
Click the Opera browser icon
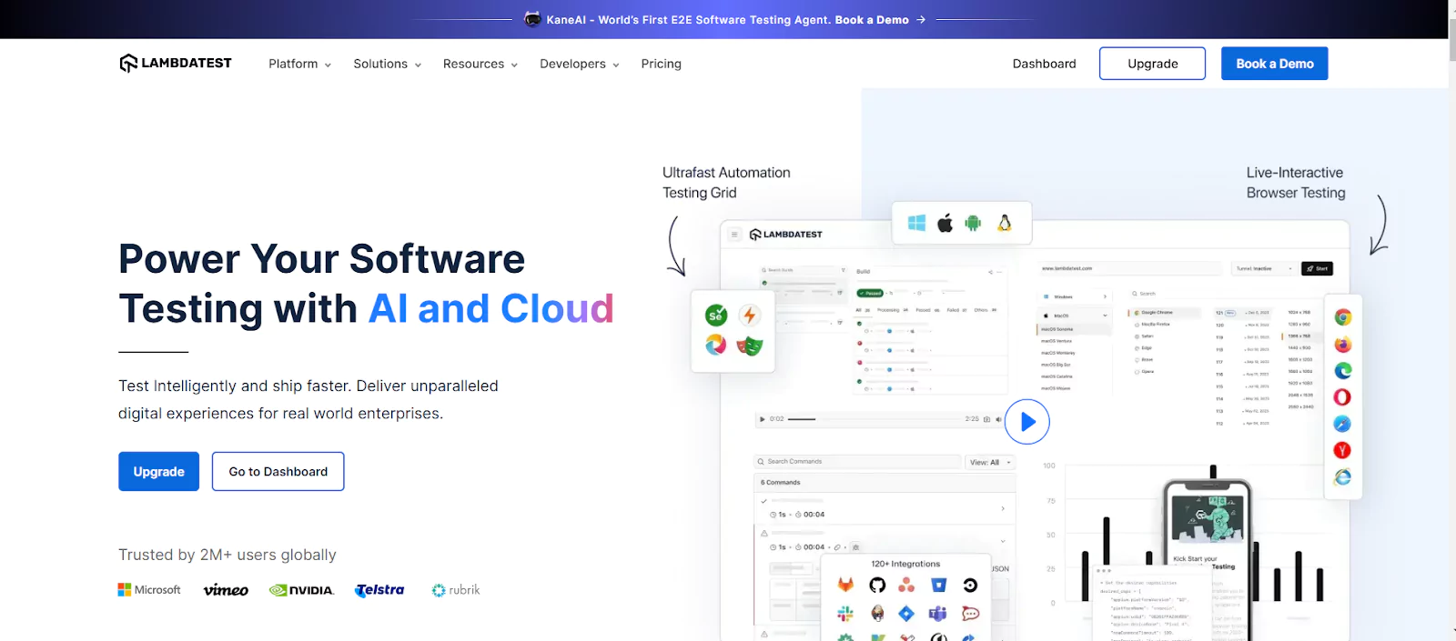point(1342,397)
